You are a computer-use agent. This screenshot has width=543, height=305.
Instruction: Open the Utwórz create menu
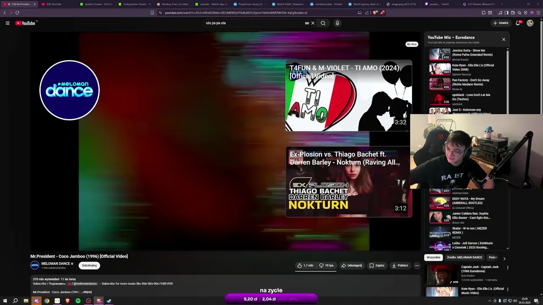[501, 23]
